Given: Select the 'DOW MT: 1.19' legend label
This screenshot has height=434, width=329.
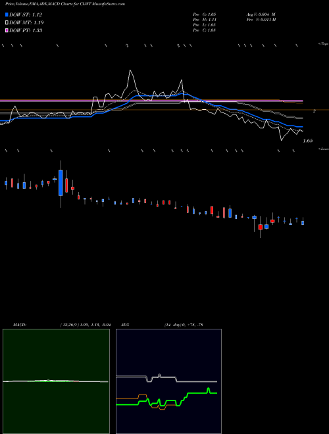Looking at the screenshot, I should [26, 23].
